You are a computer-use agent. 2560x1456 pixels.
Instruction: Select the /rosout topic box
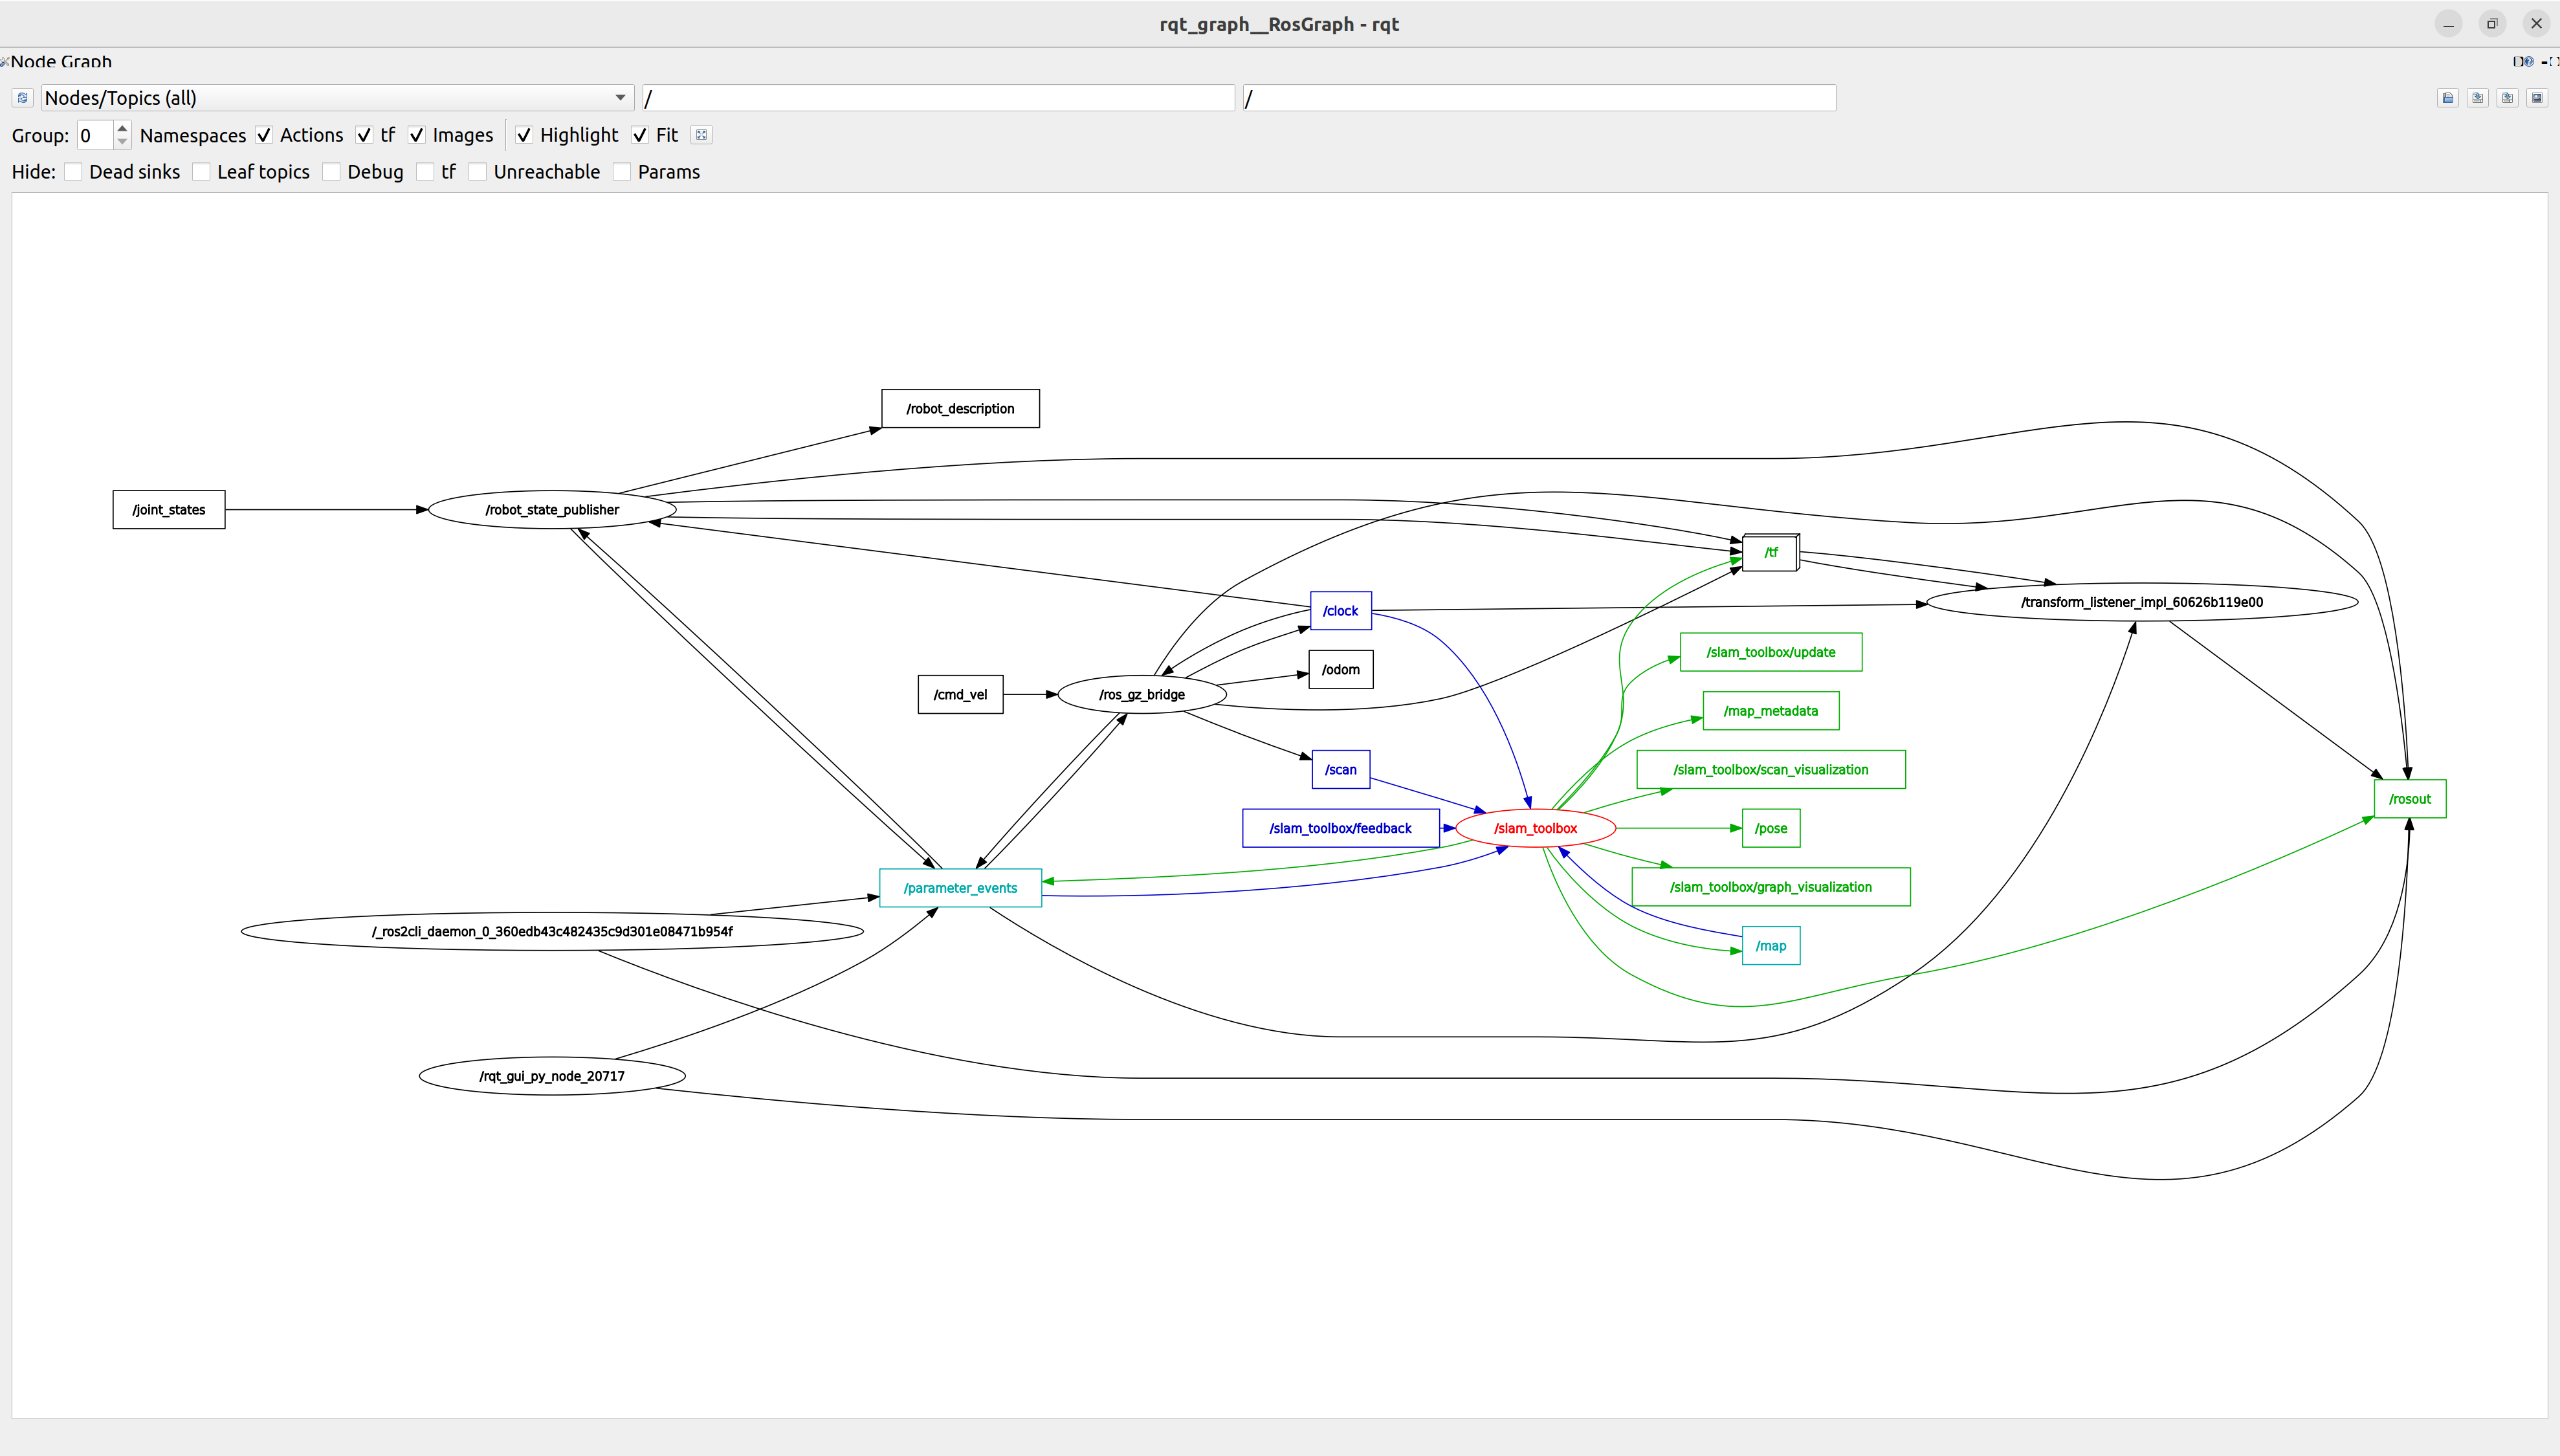click(x=2410, y=799)
